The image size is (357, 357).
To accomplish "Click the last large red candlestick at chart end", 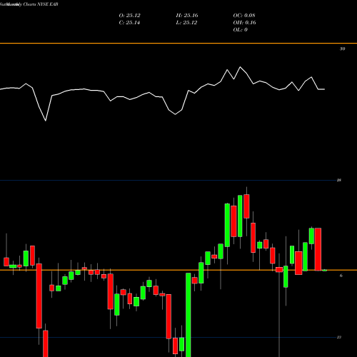I will pyautogui.click(x=318, y=249).
